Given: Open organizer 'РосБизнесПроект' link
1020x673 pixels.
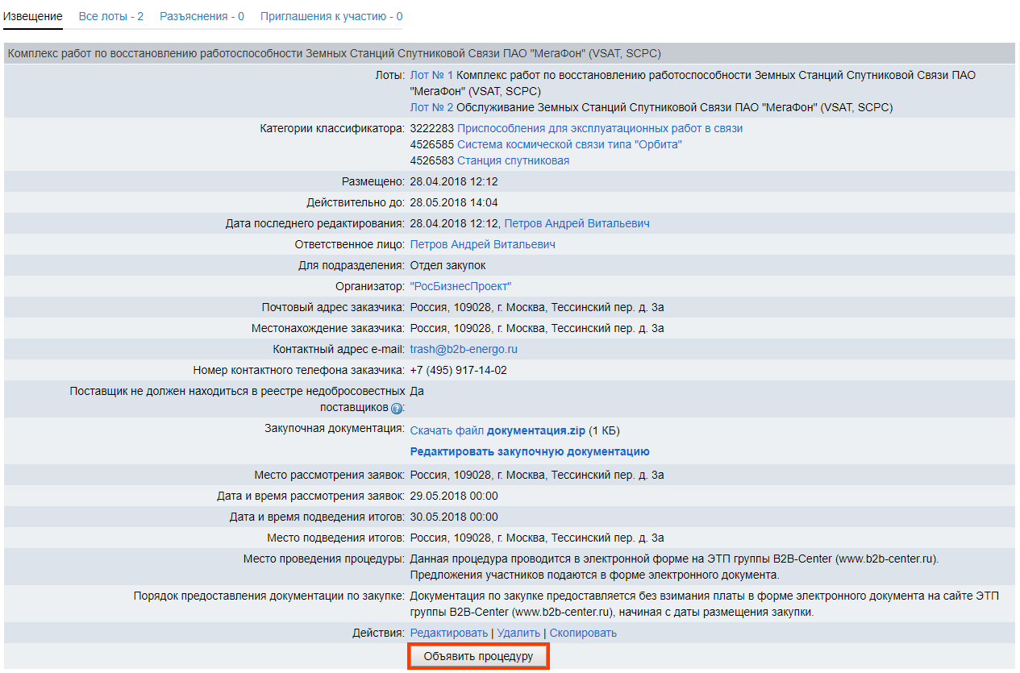Looking at the screenshot, I should tap(460, 286).
